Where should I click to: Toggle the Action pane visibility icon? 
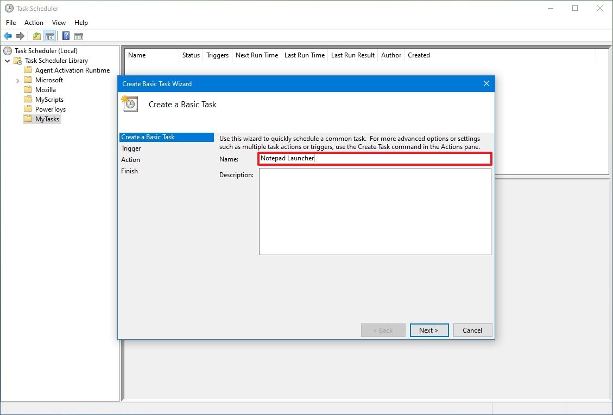pyautogui.click(x=79, y=36)
